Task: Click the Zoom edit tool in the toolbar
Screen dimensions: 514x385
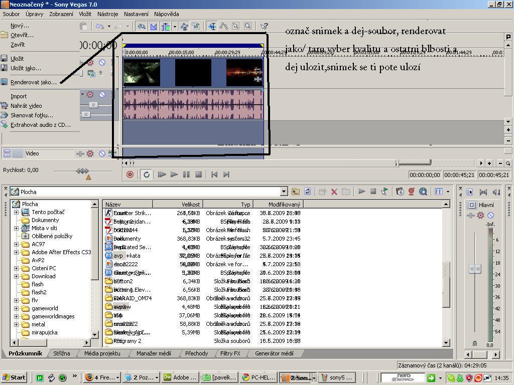Action: click(x=247, y=26)
